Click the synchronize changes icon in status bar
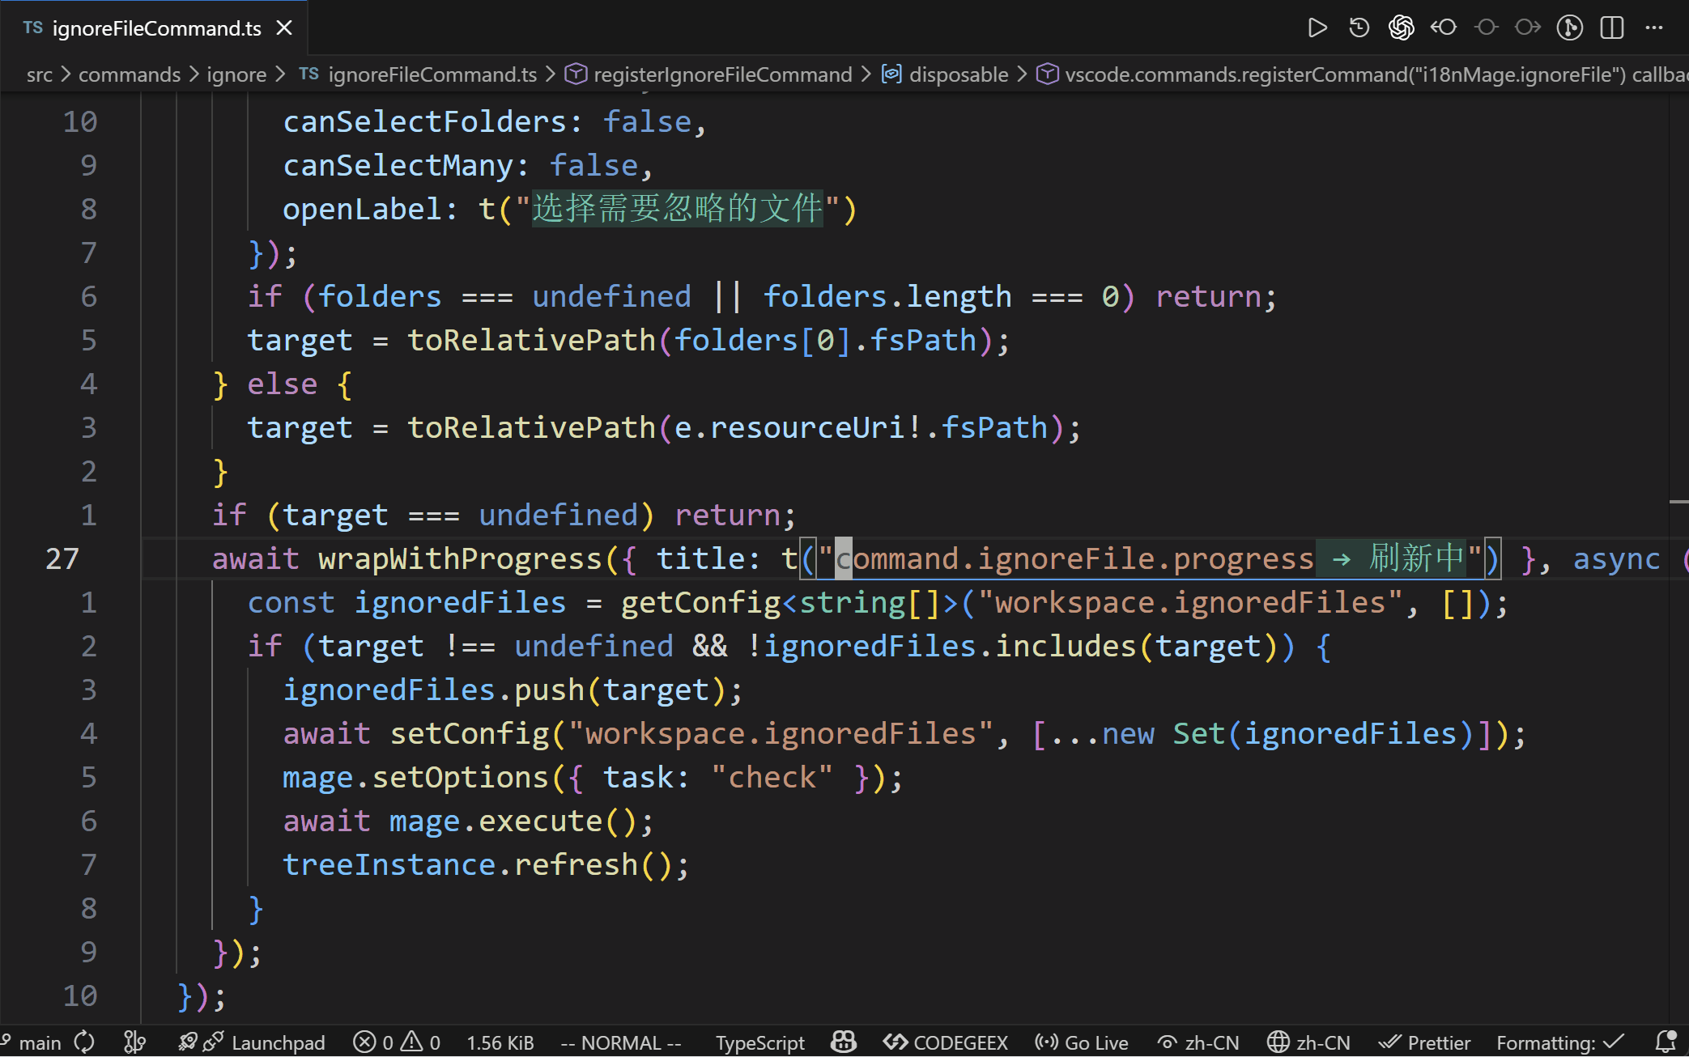This screenshot has height=1057, width=1689. (84, 1042)
